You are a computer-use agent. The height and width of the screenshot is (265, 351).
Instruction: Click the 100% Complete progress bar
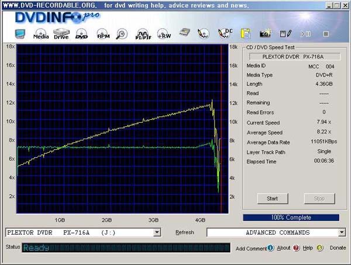pyautogui.click(x=291, y=218)
